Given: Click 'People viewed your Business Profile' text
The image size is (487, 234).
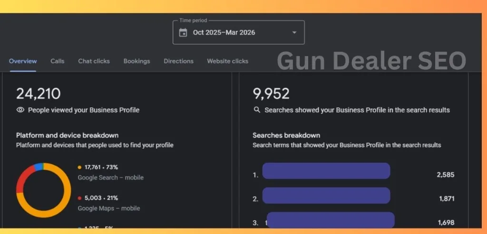Looking at the screenshot, I should [x=84, y=110].
